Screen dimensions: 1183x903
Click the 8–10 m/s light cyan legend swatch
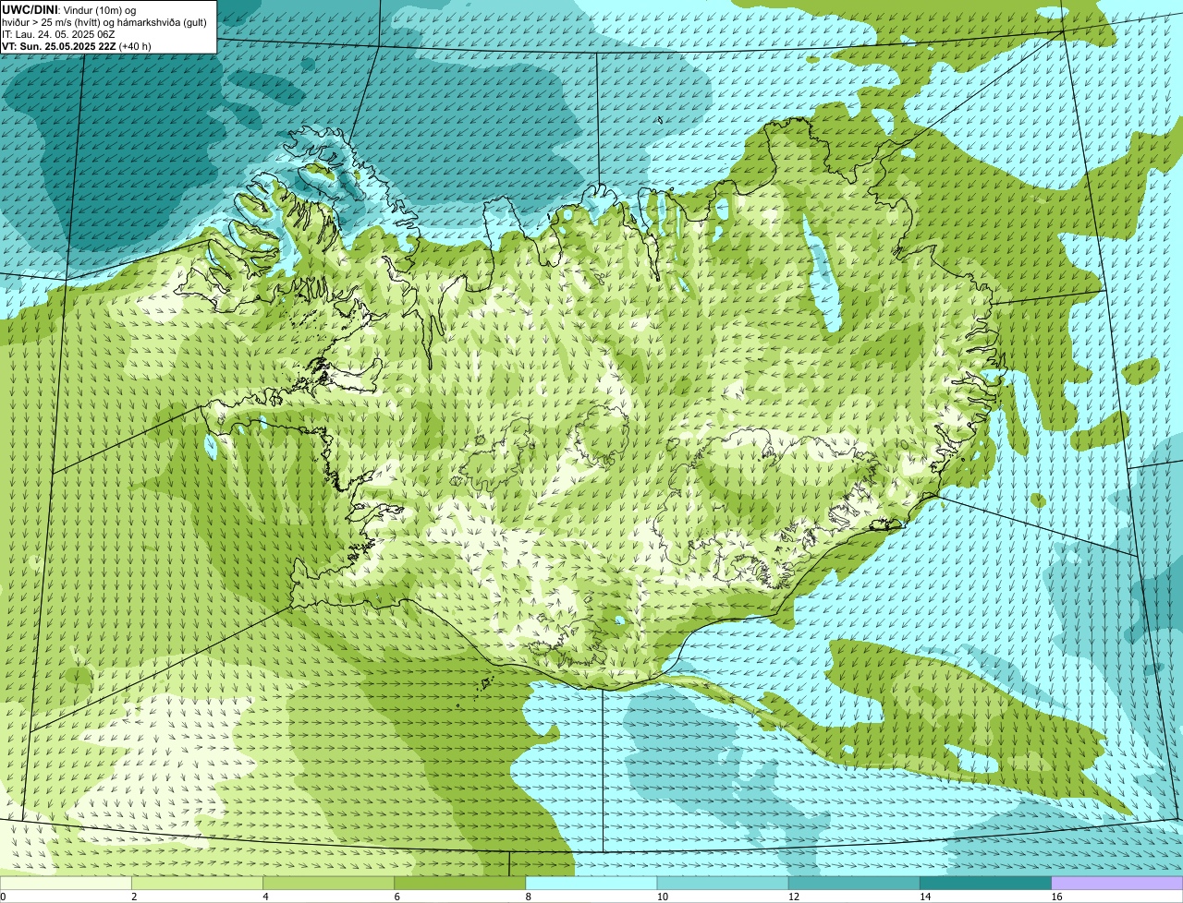[x=591, y=884]
